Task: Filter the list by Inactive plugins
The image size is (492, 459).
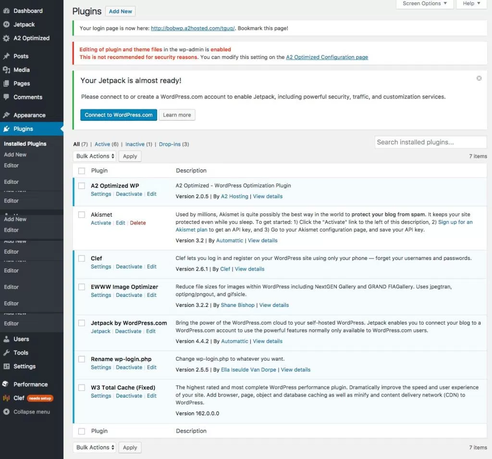Action: click(x=135, y=144)
